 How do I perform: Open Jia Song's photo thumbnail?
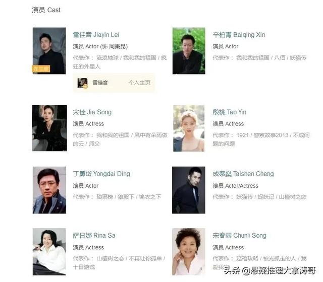pyautogui.click(x=49, y=128)
